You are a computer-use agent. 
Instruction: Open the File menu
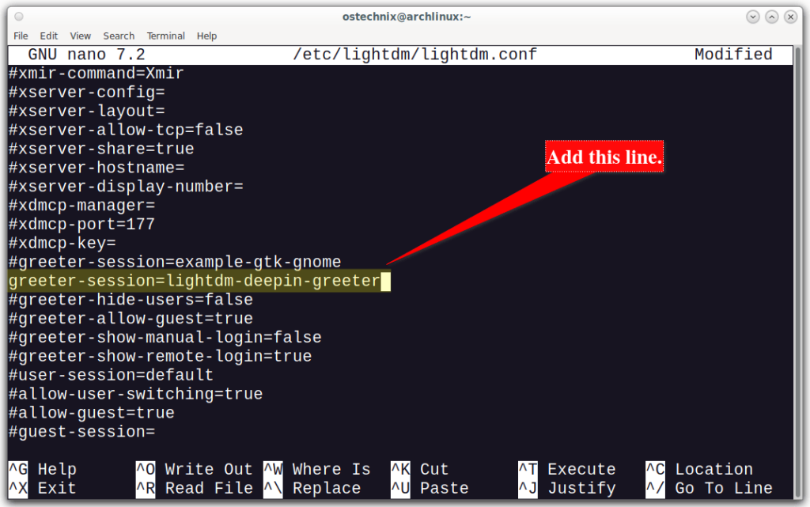tap(21, 36)
